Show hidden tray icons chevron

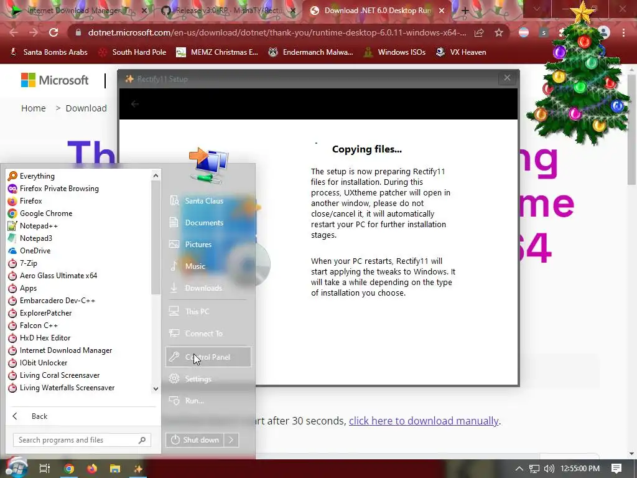coord(519,469)
